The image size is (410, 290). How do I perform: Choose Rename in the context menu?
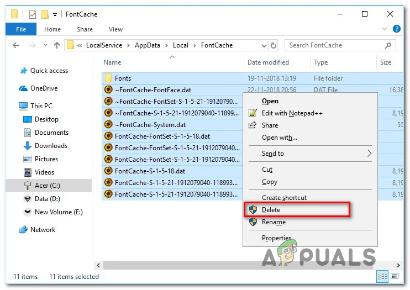(274, 222)
